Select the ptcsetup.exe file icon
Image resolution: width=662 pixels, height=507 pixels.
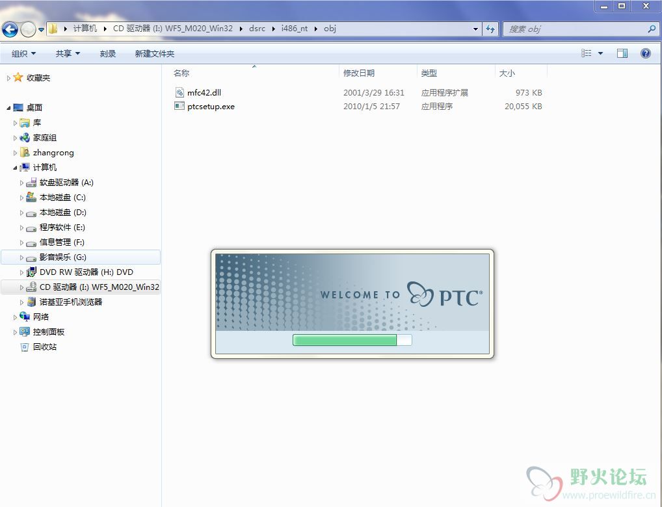coord(179,106)
